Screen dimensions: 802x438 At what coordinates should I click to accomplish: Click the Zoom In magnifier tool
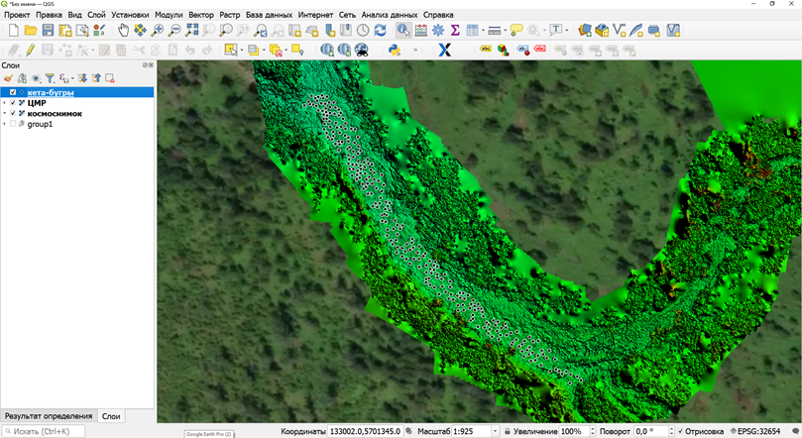click(159, 31)
